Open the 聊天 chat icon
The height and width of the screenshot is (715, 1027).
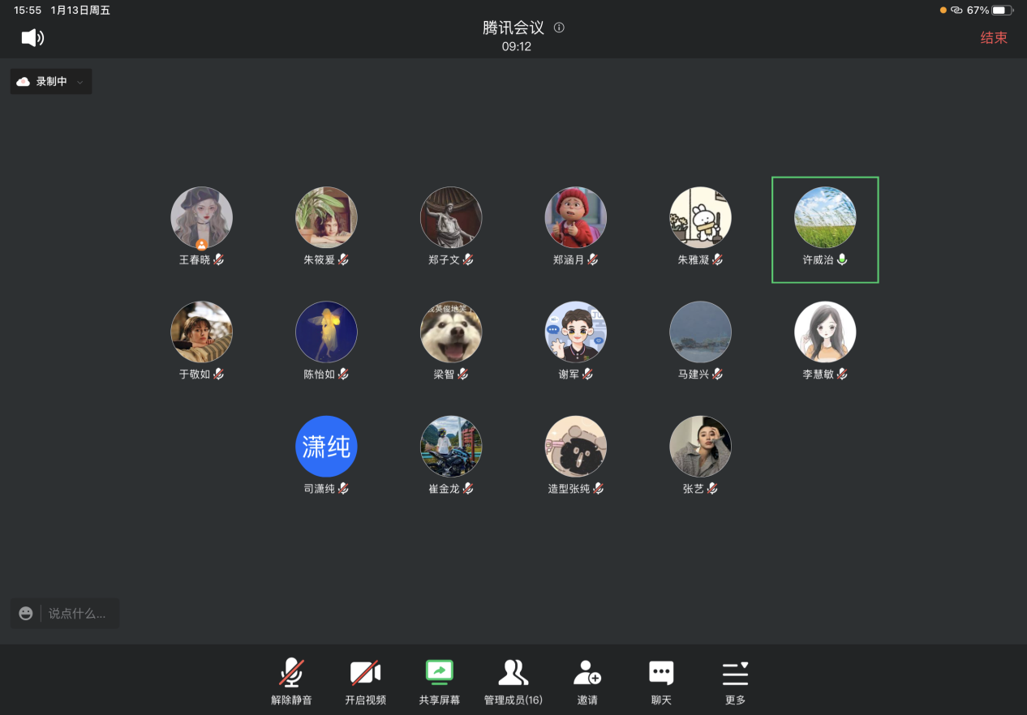click(661, 673)
